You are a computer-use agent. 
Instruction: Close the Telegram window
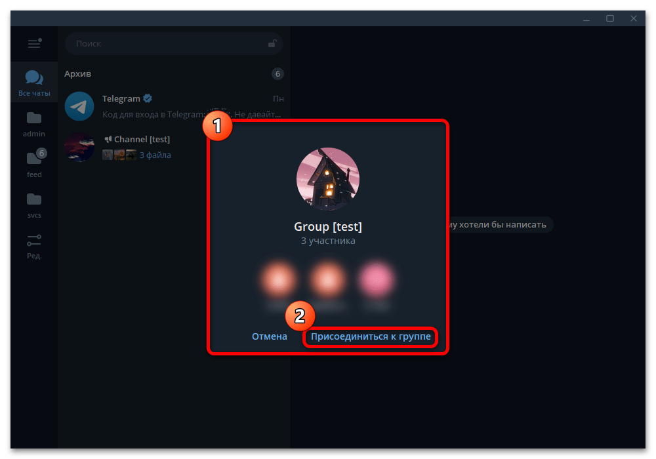tap(634, 19)
